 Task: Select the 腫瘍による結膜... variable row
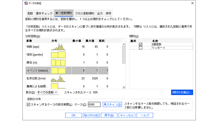[x=67, y=86]
